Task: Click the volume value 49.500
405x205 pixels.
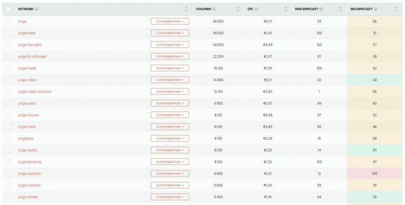Action: [218, 33]
